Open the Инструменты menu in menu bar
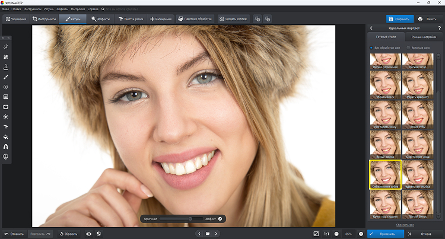Image resolution: width=445 pixels, height=239 pixels. click(x=33, y=9)
